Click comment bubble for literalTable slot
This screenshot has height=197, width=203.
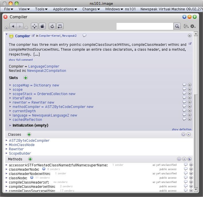click(x=184, y=98)
